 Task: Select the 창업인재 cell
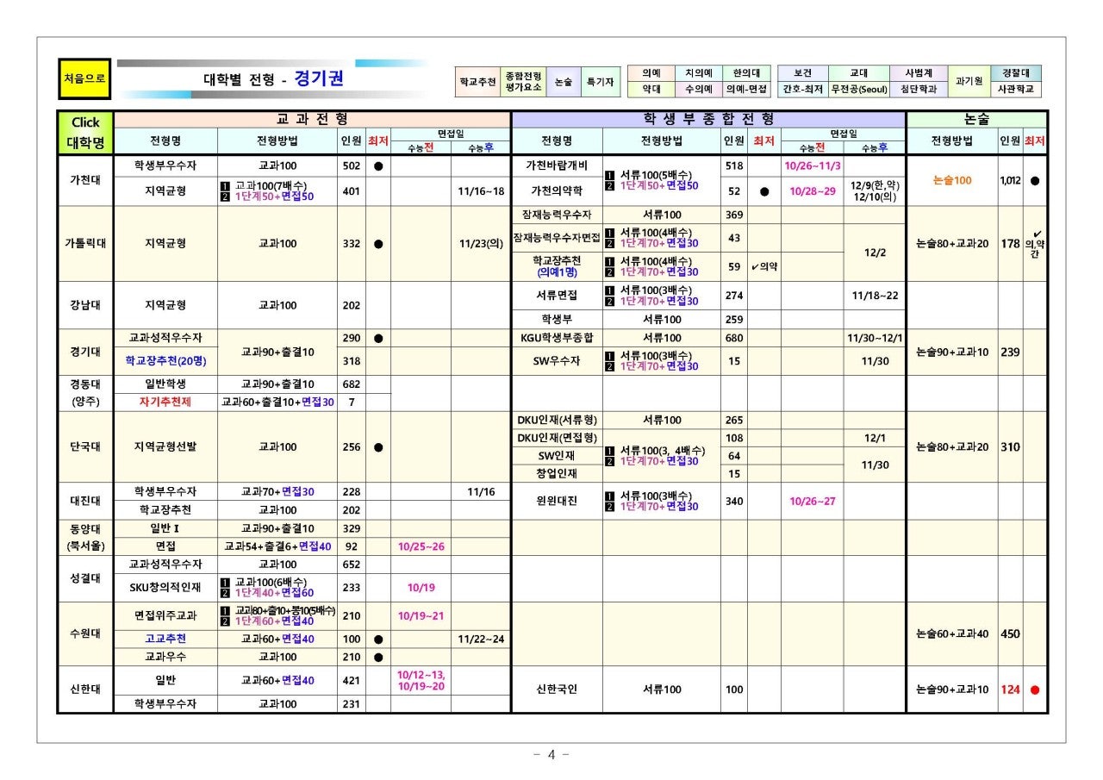(557, 473)
